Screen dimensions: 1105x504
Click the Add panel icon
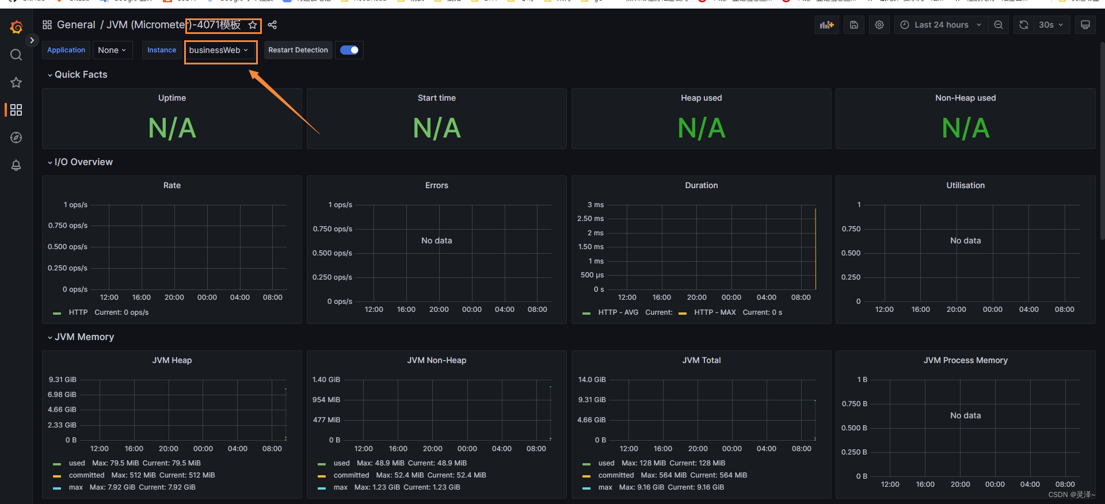827,25
